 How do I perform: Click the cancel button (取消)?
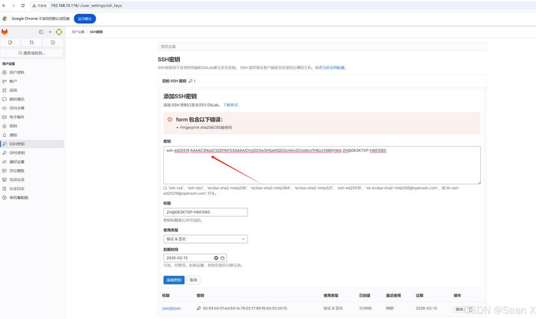[193, 280]
